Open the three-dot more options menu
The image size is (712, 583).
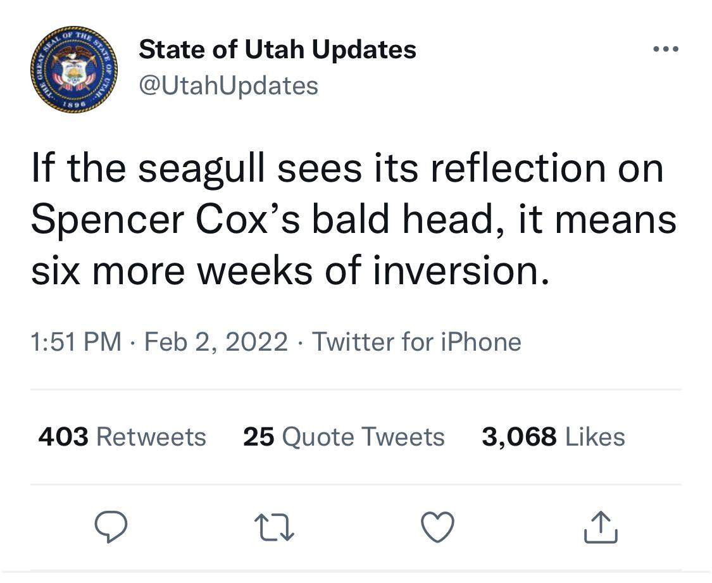(x=666, y=49)
